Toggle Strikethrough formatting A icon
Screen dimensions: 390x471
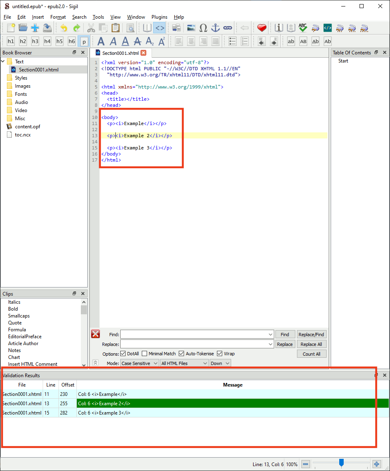coord(138,41)
